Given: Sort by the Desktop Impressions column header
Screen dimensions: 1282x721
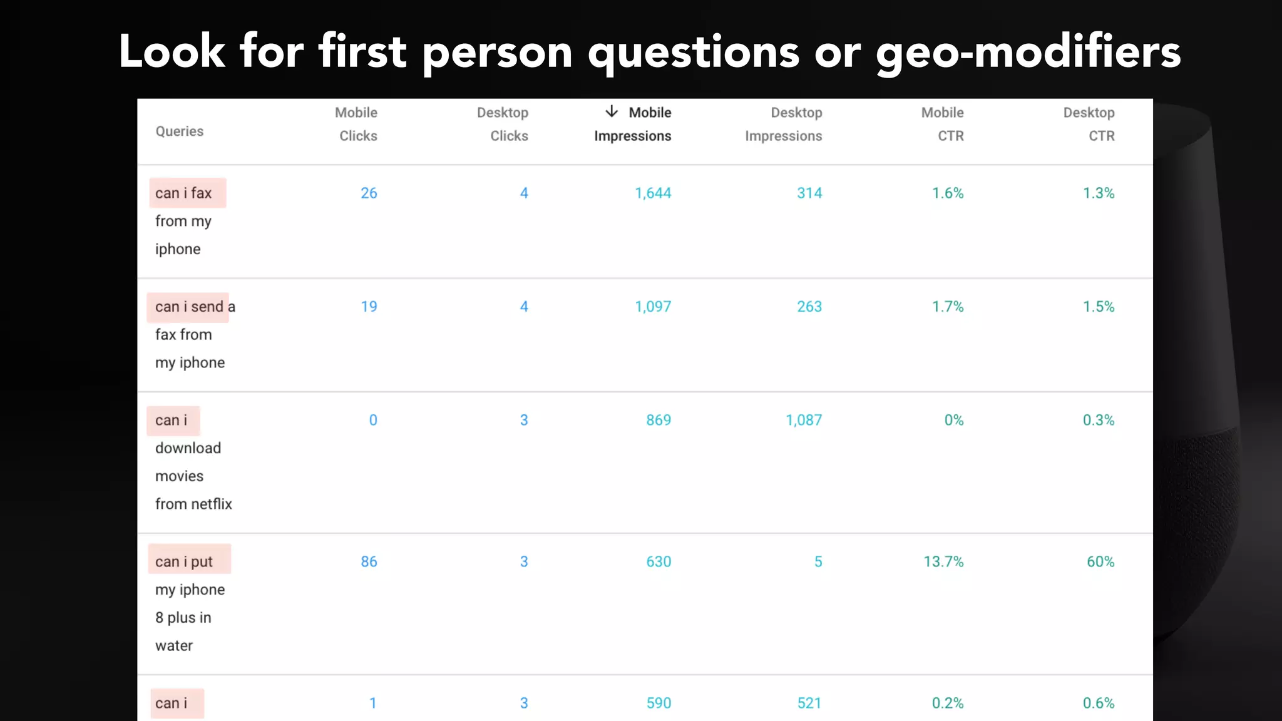Looking at the screenshot, I should click(784, 124).
